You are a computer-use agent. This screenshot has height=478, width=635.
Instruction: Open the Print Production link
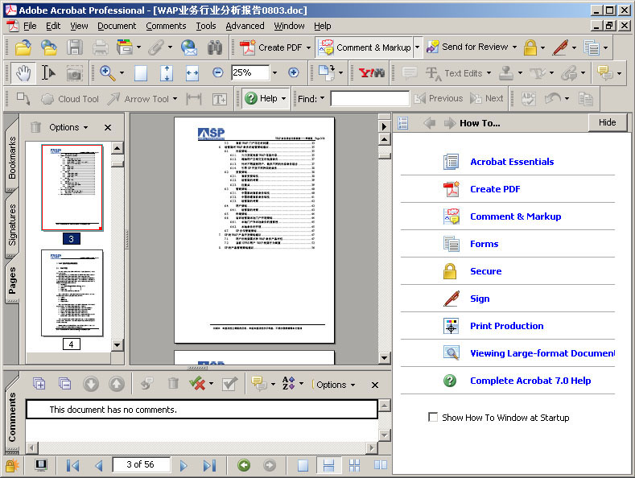(506, 326)
